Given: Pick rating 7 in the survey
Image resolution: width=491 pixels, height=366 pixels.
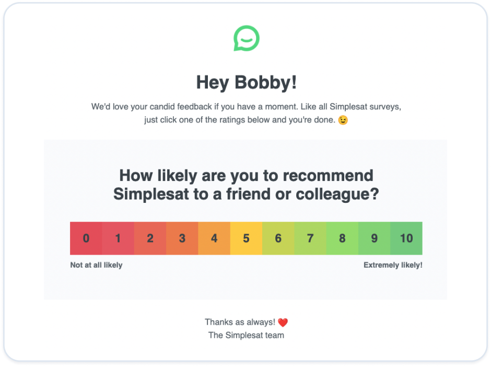Looking at the screenshot, I should coord(310,238).
